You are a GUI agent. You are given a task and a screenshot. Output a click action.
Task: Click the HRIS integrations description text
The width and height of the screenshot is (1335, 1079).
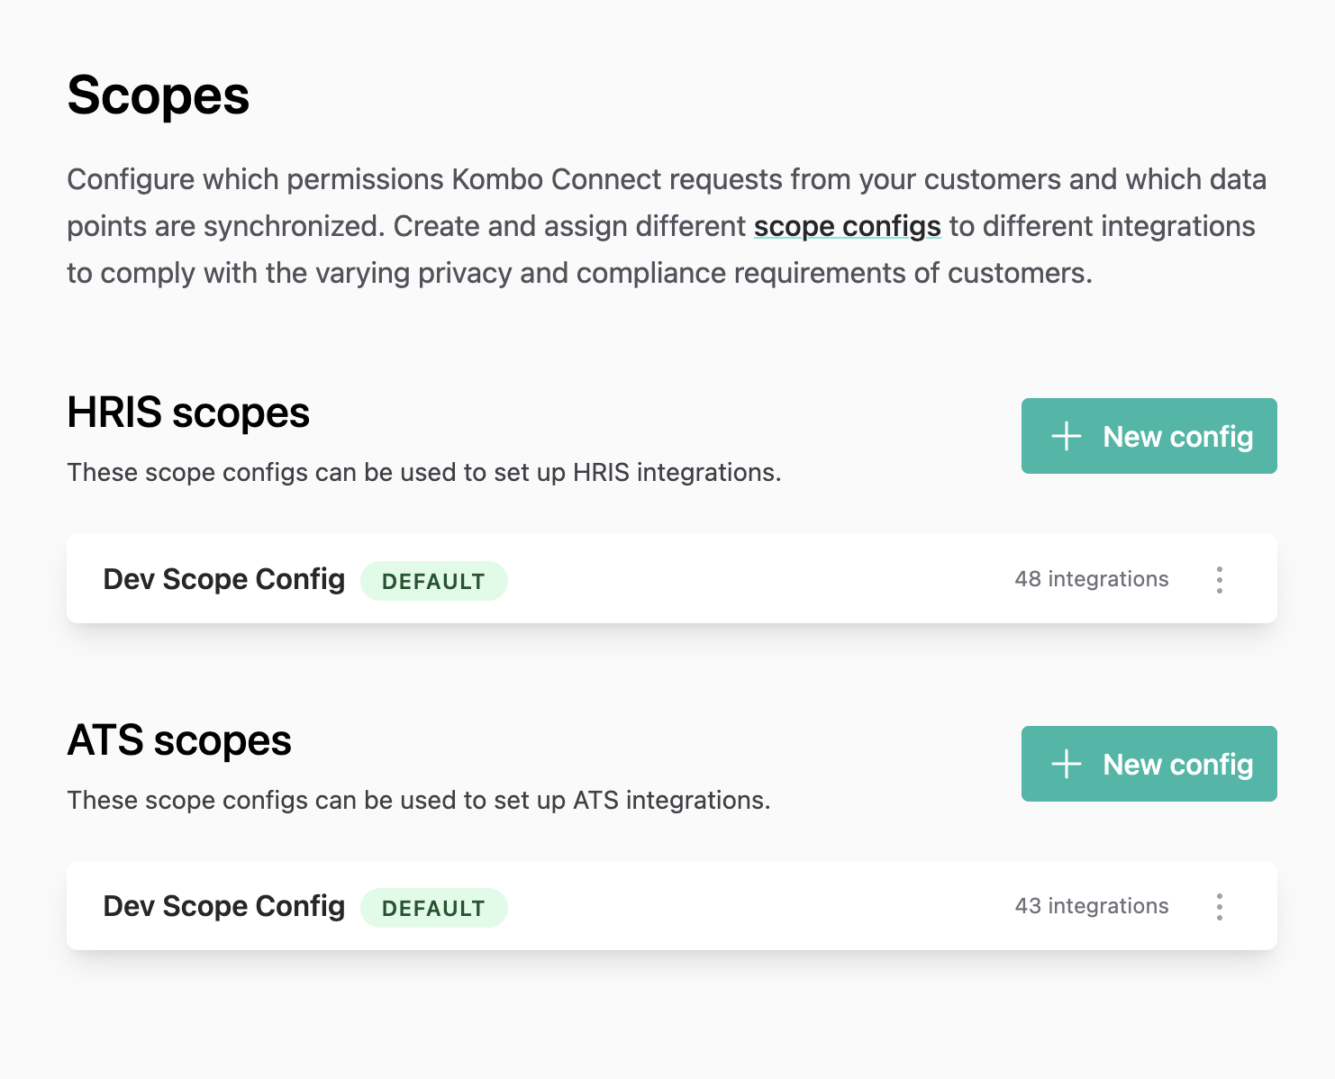424,472
